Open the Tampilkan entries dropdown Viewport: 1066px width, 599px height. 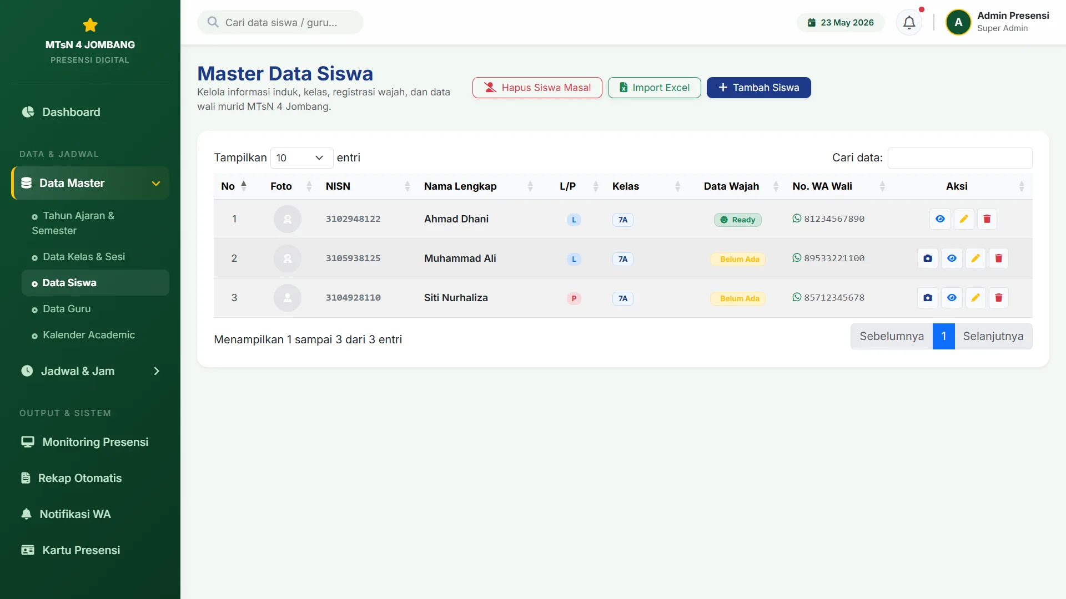click(301, 158)
